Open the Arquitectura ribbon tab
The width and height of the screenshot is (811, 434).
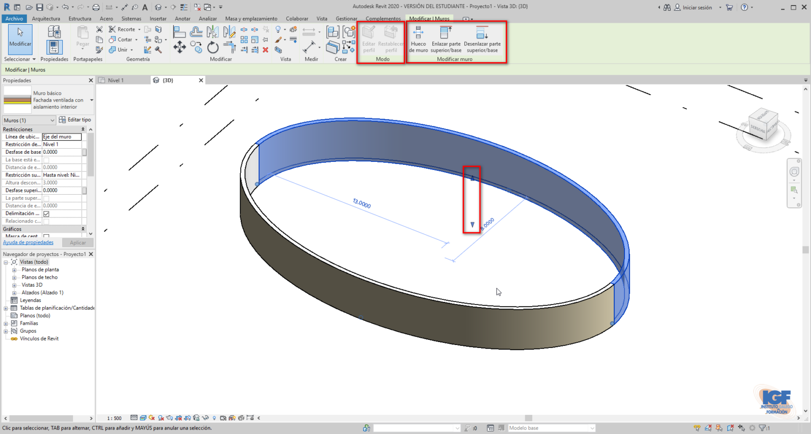[x=46, y=19]
